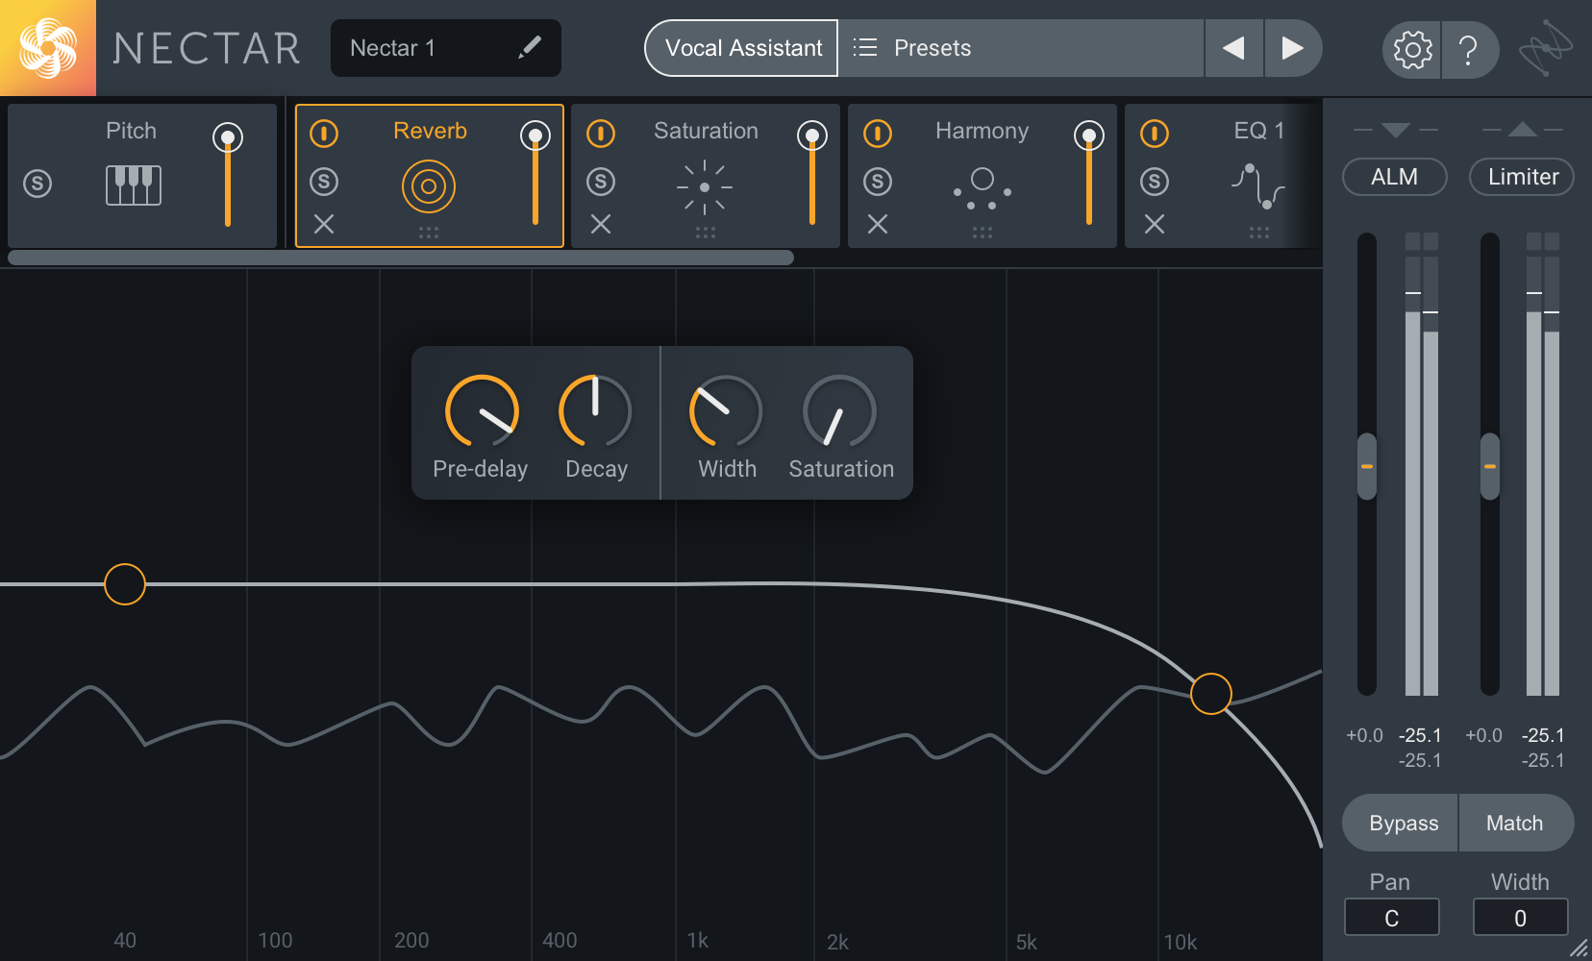Disable the Harmony module power button
Screen dimensions: 1592x961
878,134
